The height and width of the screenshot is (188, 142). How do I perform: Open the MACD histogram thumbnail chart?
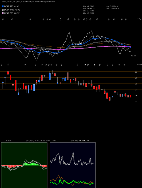(x=24, y=165)
